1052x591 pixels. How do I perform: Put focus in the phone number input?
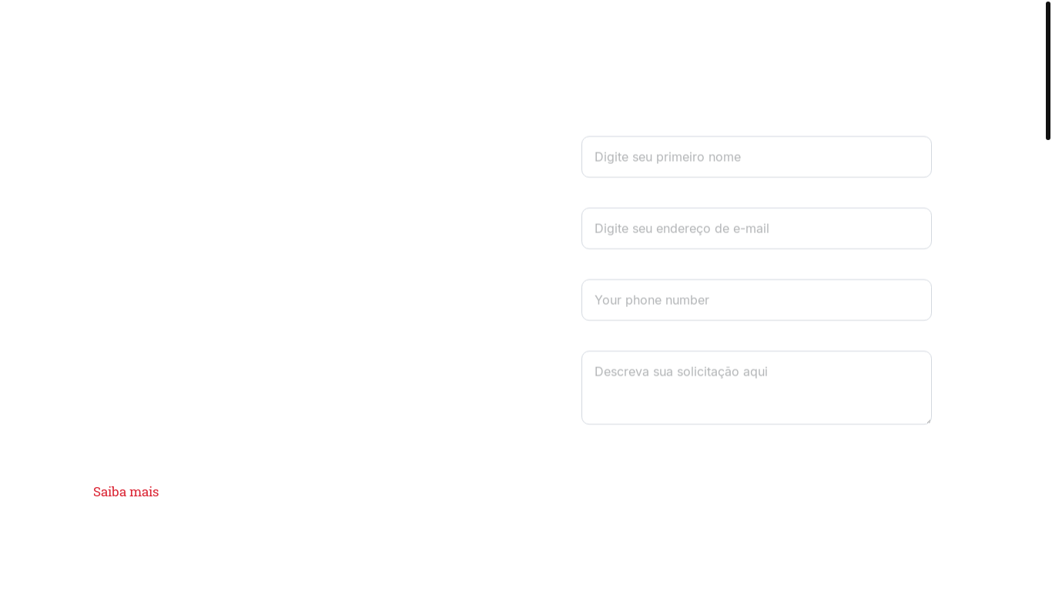click(x=755, y=300)
